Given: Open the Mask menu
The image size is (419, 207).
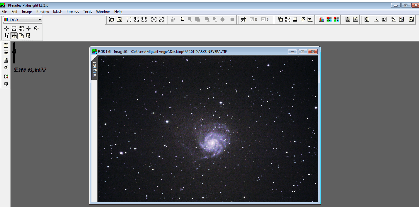Looking at the screenshot, I should pyautogui.click(x=58, y=11).
